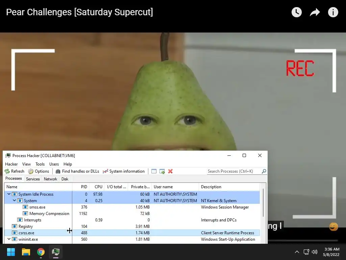The height and width of the screenshot is (260, 346).
Task: Select the wininit.exe process
Action: [132, 239]
